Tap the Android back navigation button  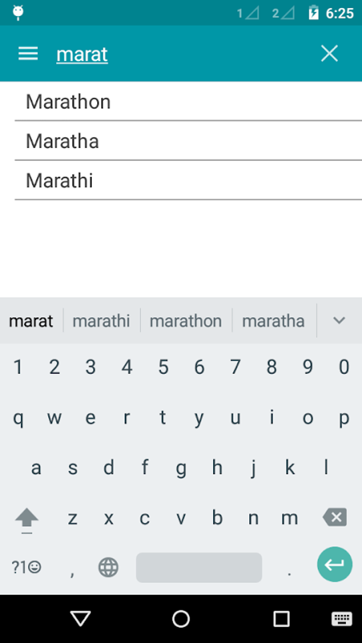click(81, 619)
